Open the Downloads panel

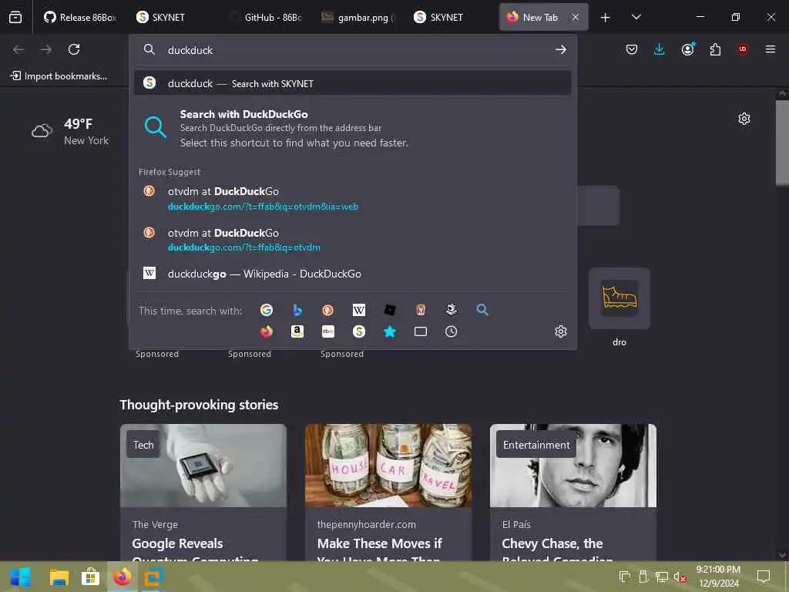pyautogui.click(x=660, y=49)
